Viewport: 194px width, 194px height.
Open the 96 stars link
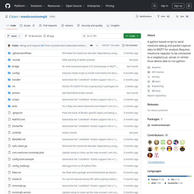click(x=154, y=81)
